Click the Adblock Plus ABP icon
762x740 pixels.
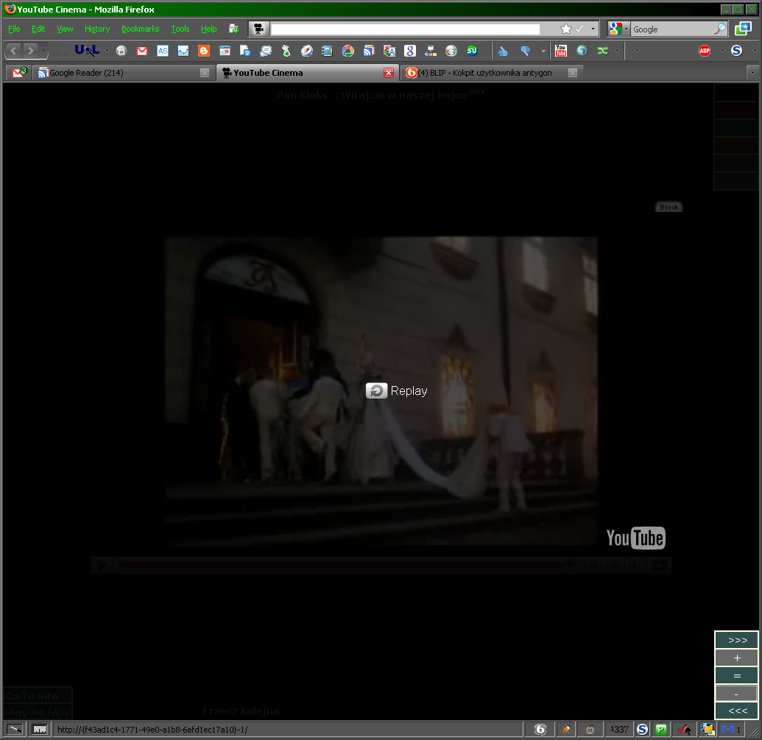[x=705, y=51]
